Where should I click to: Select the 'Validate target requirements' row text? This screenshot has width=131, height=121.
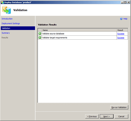[55, 38]
